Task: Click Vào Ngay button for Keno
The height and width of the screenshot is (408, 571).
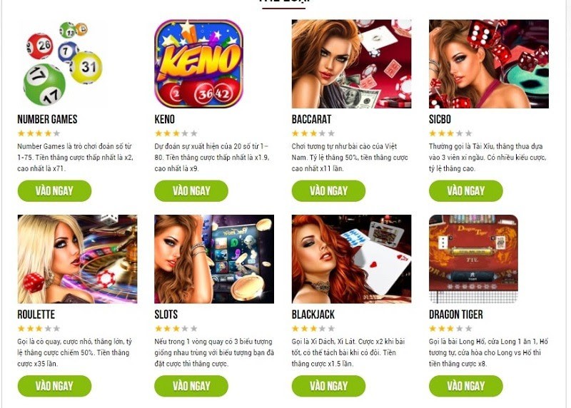Action: pyautogui.click(x=191, y=190)
